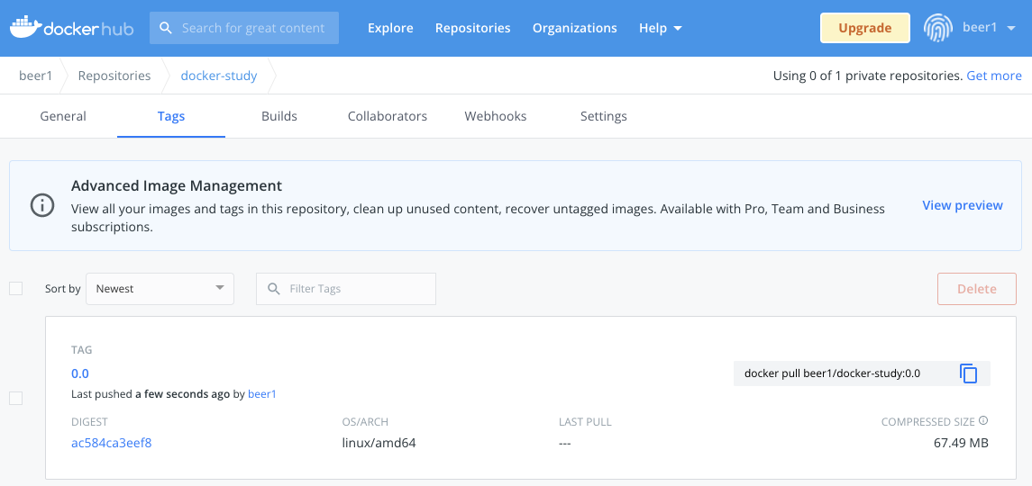Expand the Help menu
The image size is (1032, 486).
pyautogui.click(x=660, y=28)
